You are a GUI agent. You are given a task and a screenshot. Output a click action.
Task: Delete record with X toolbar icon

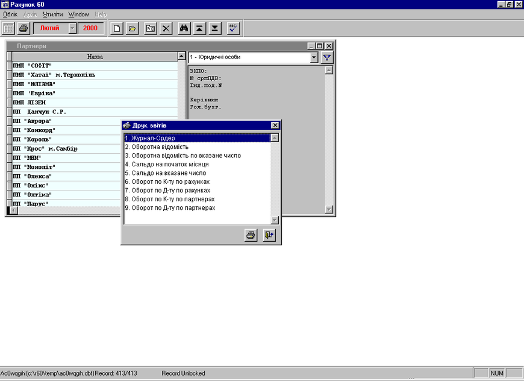point(166,28)
